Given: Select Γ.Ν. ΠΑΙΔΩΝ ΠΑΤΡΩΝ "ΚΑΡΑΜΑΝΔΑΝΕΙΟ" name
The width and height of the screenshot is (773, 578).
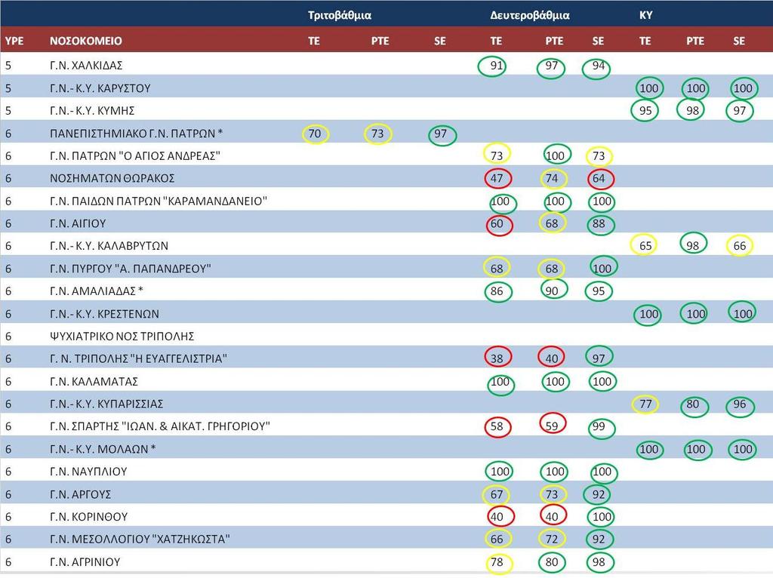Looking at the screenshot, I should (159, 201).
